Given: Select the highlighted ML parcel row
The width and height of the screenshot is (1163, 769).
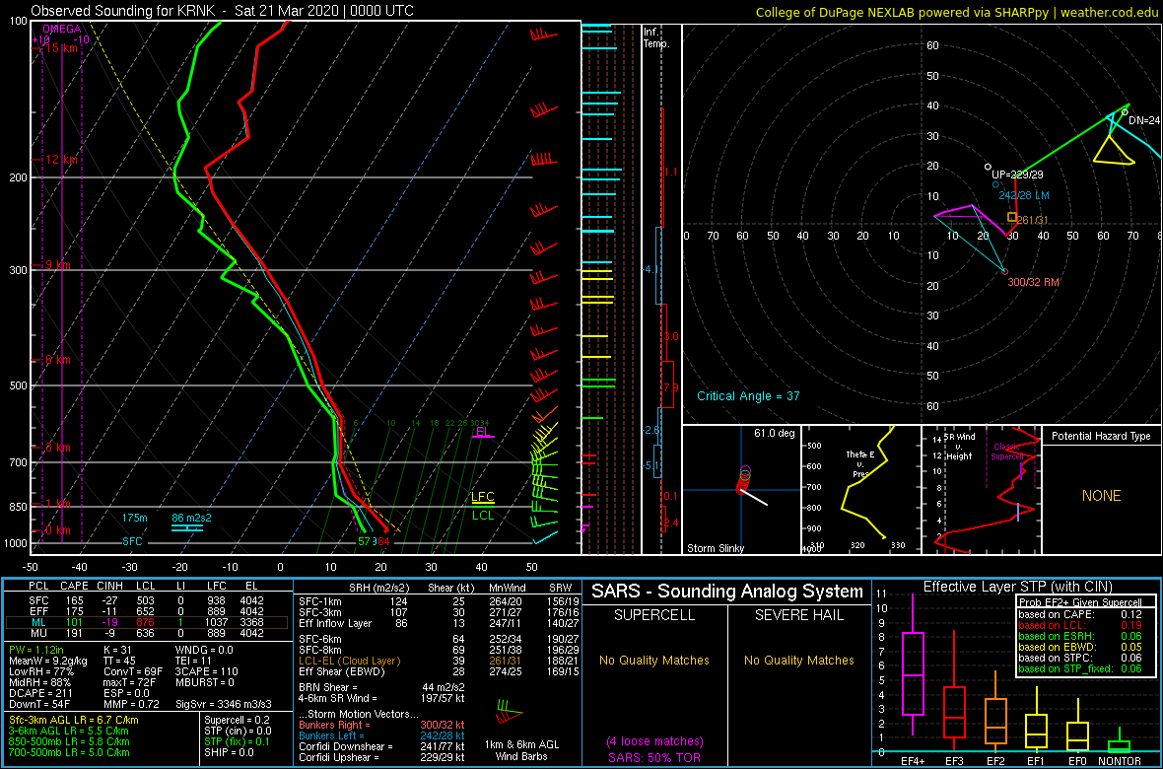Looking at the screenshot, I should click(147, 622).
